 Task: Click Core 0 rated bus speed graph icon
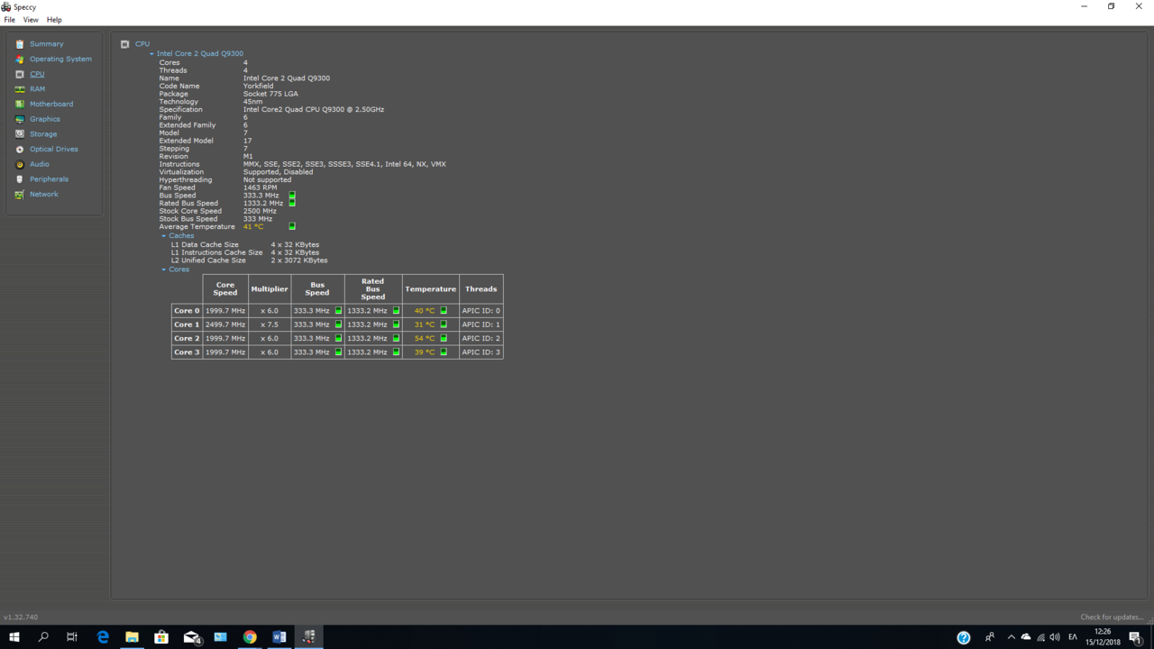396,310
